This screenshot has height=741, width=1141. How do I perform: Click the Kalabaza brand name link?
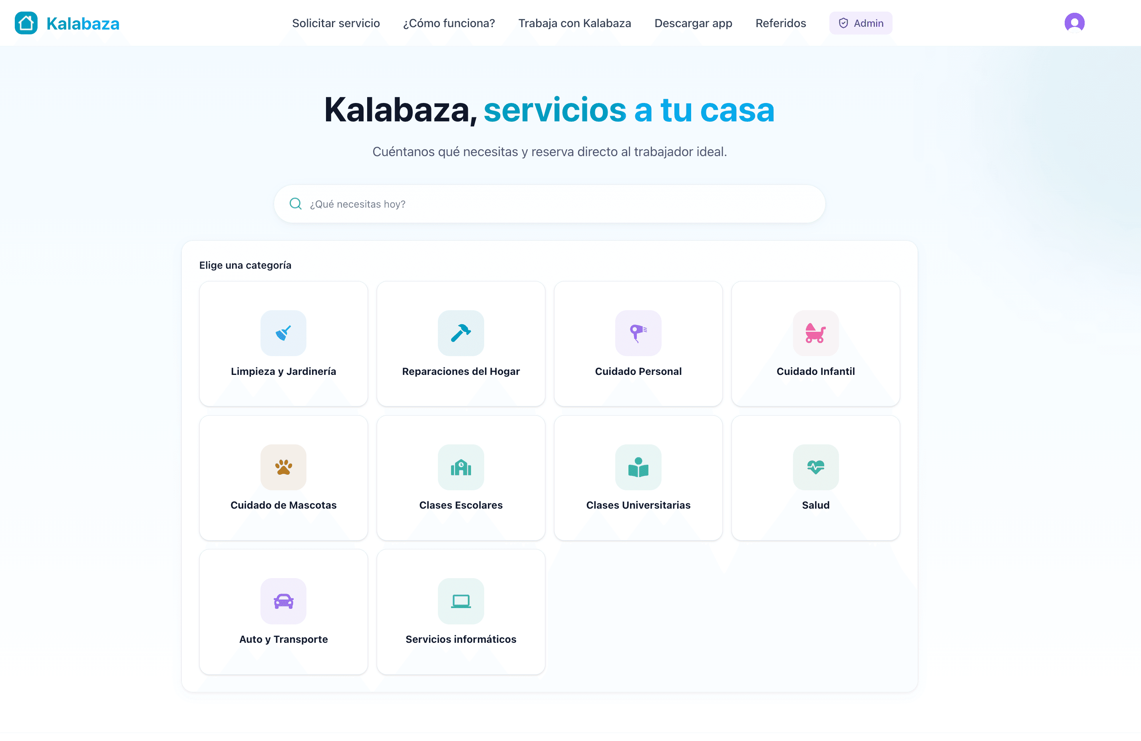click(x=83, y=24)
